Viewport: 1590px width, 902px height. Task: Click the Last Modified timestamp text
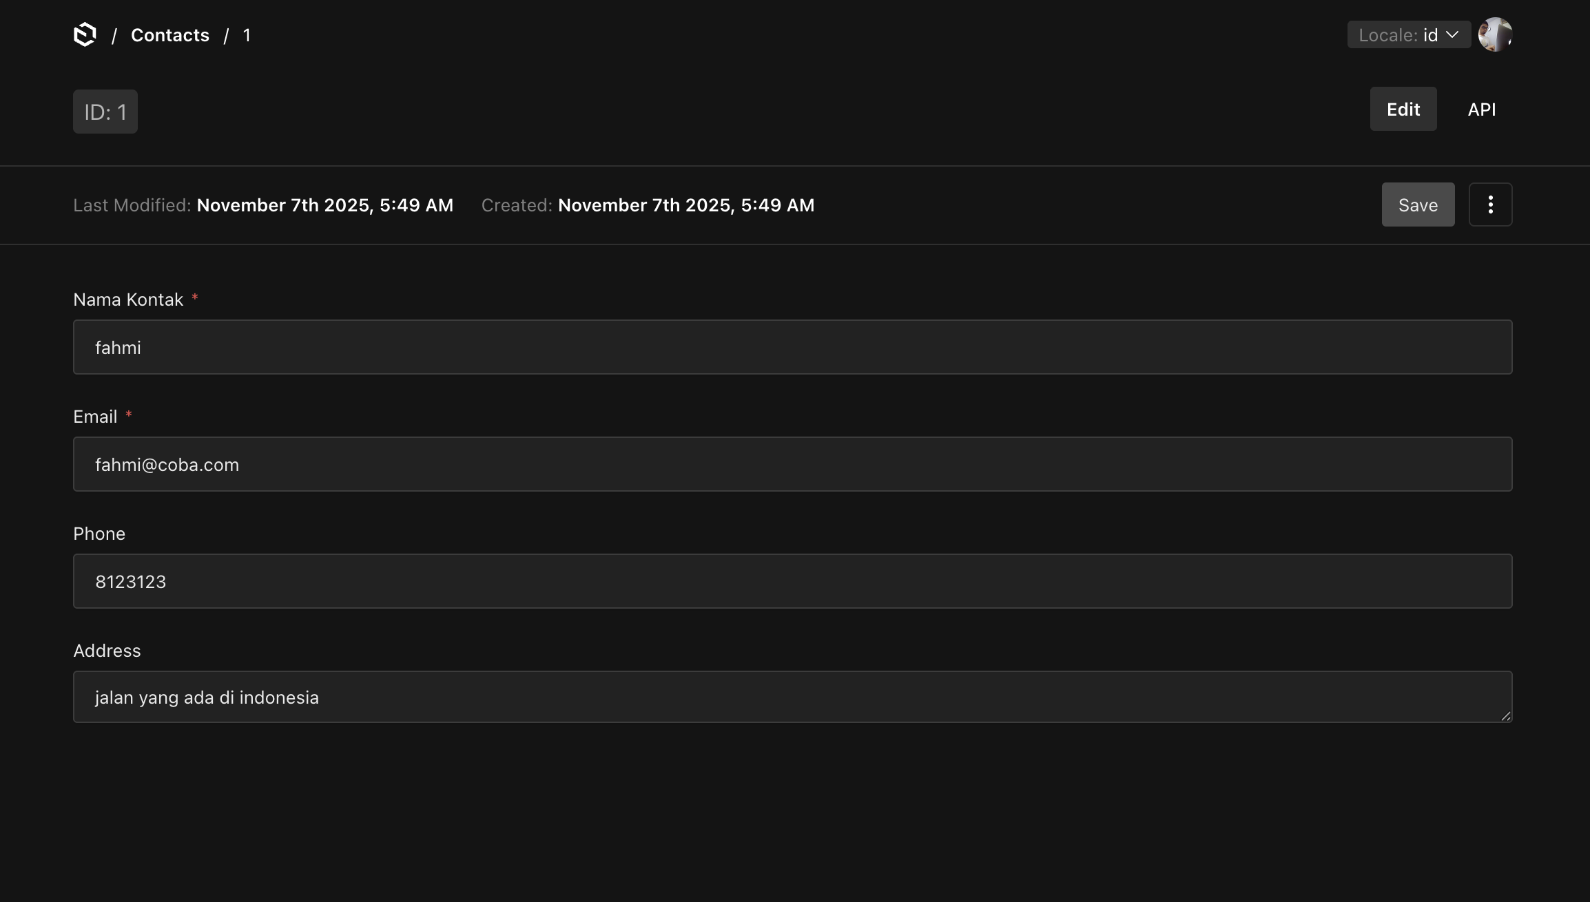tap(324, 205)
